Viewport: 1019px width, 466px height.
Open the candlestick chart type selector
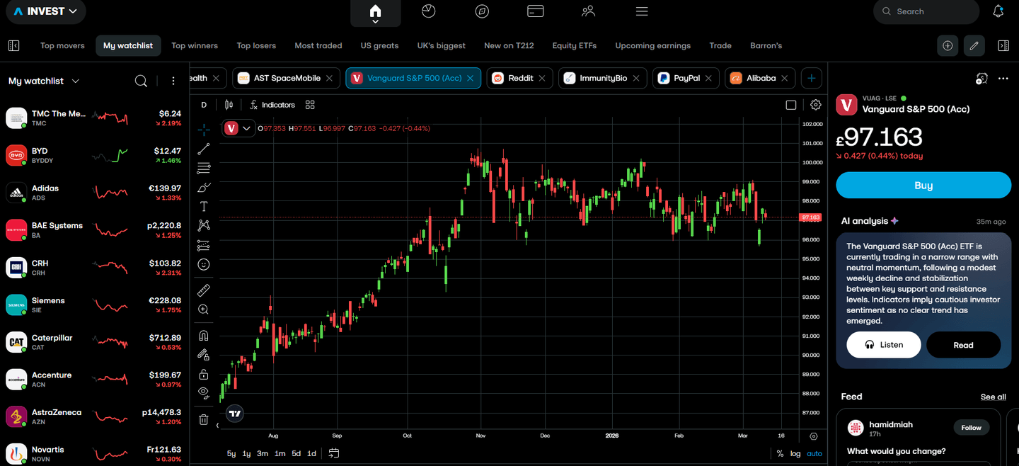229,105
